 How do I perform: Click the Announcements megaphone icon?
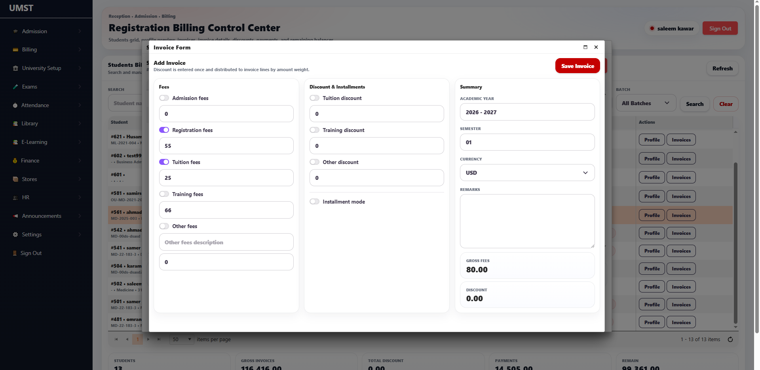15,216
